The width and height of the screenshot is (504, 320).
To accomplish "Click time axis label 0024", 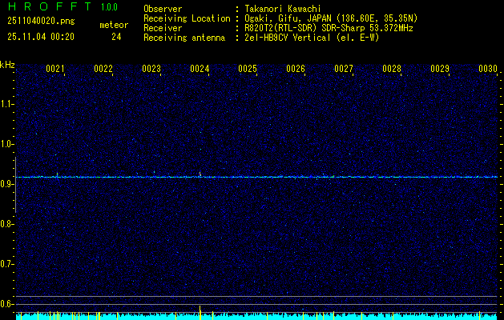I will click(200, 69).
